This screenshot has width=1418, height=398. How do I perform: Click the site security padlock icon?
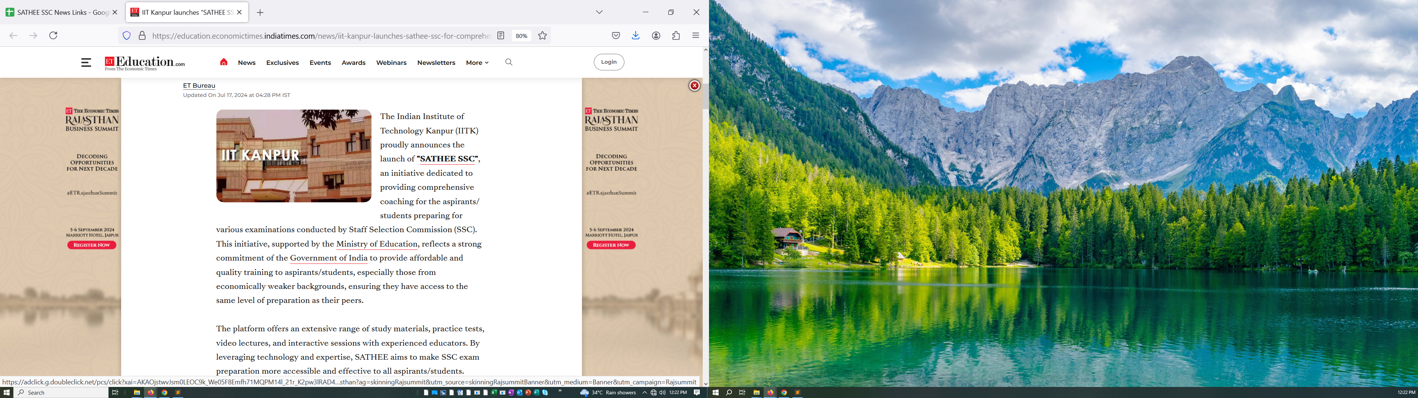[142, 36]
